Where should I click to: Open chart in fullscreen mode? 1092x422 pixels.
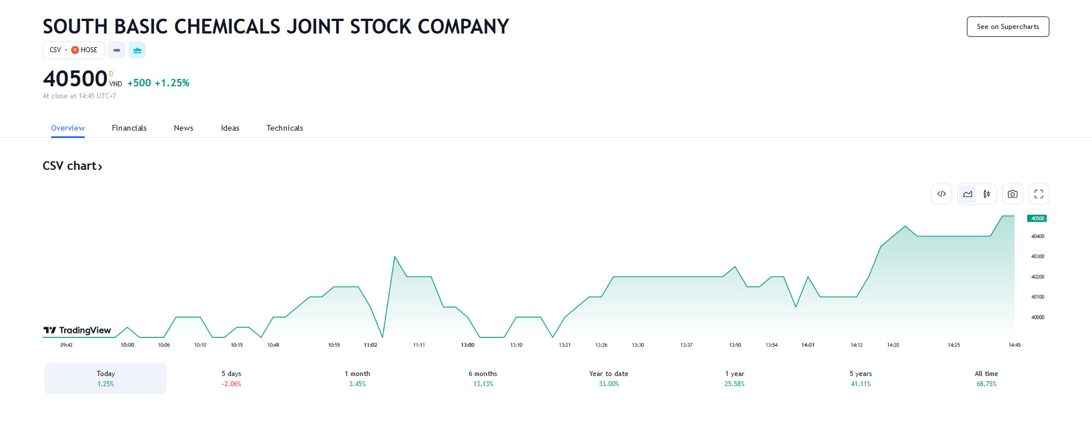(x=1039, y=194)
